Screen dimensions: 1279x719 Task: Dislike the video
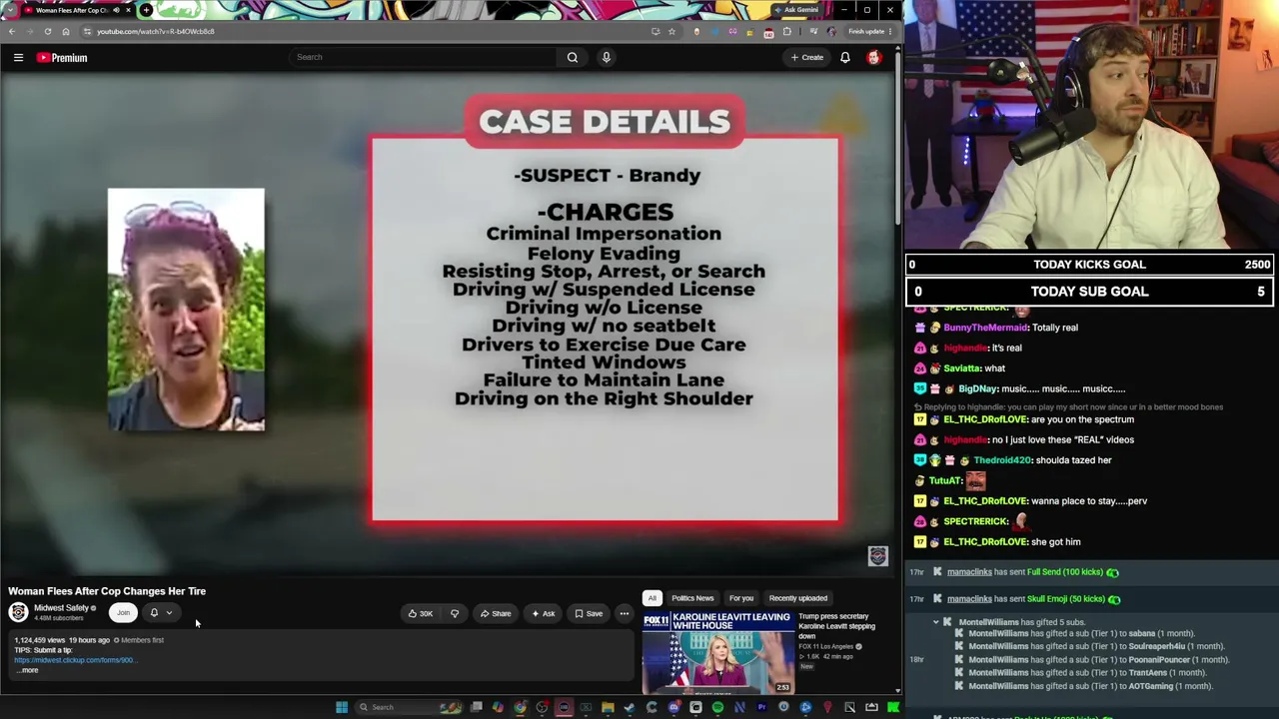pyautogui.click(x=455, y=613)
